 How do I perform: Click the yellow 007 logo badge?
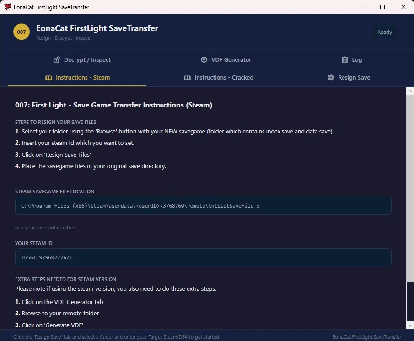22,32
